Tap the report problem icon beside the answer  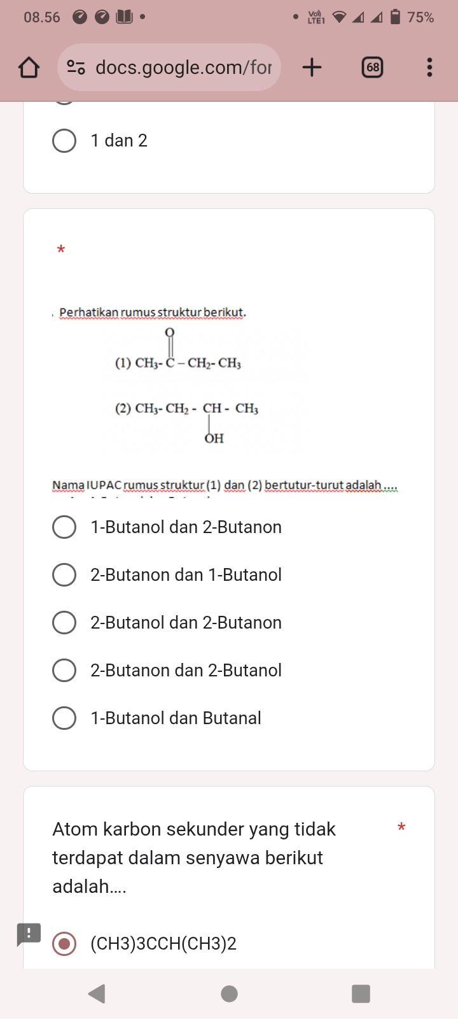(x=27, y=935)
